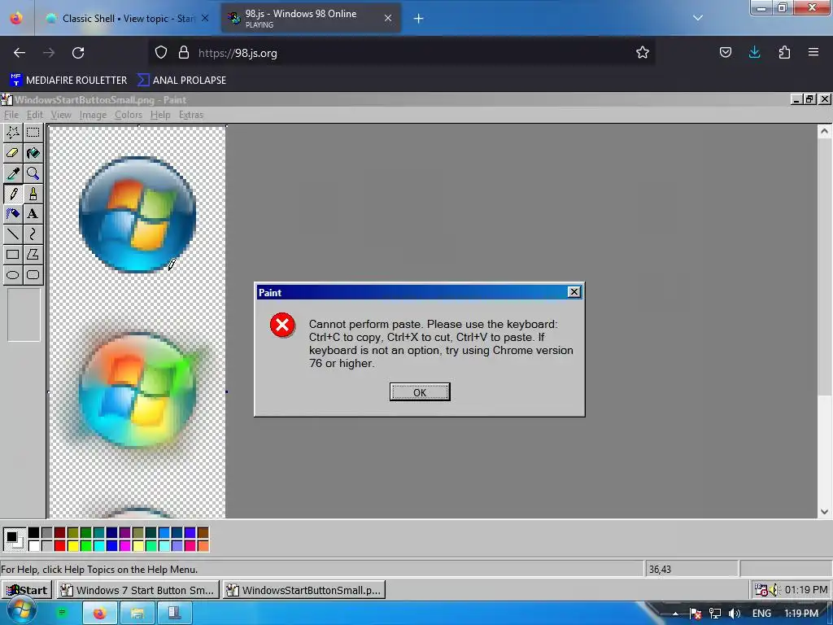Click the foreground/background color indicator

click(14, 539)
